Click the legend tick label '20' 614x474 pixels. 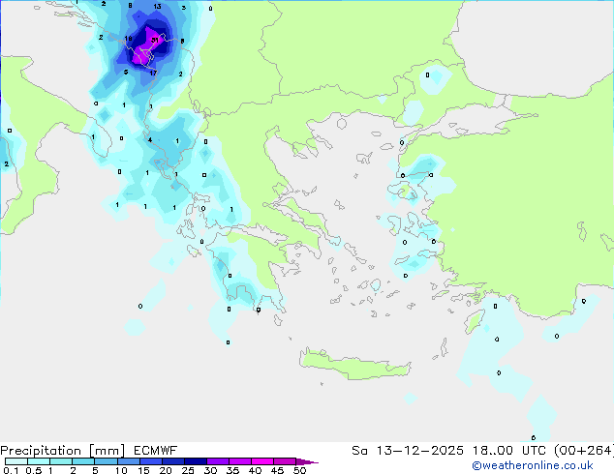166,470
